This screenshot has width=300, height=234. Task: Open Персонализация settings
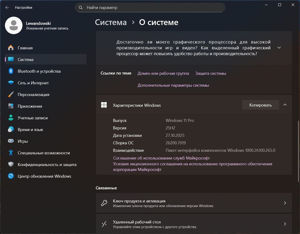(x=46, y=94)
